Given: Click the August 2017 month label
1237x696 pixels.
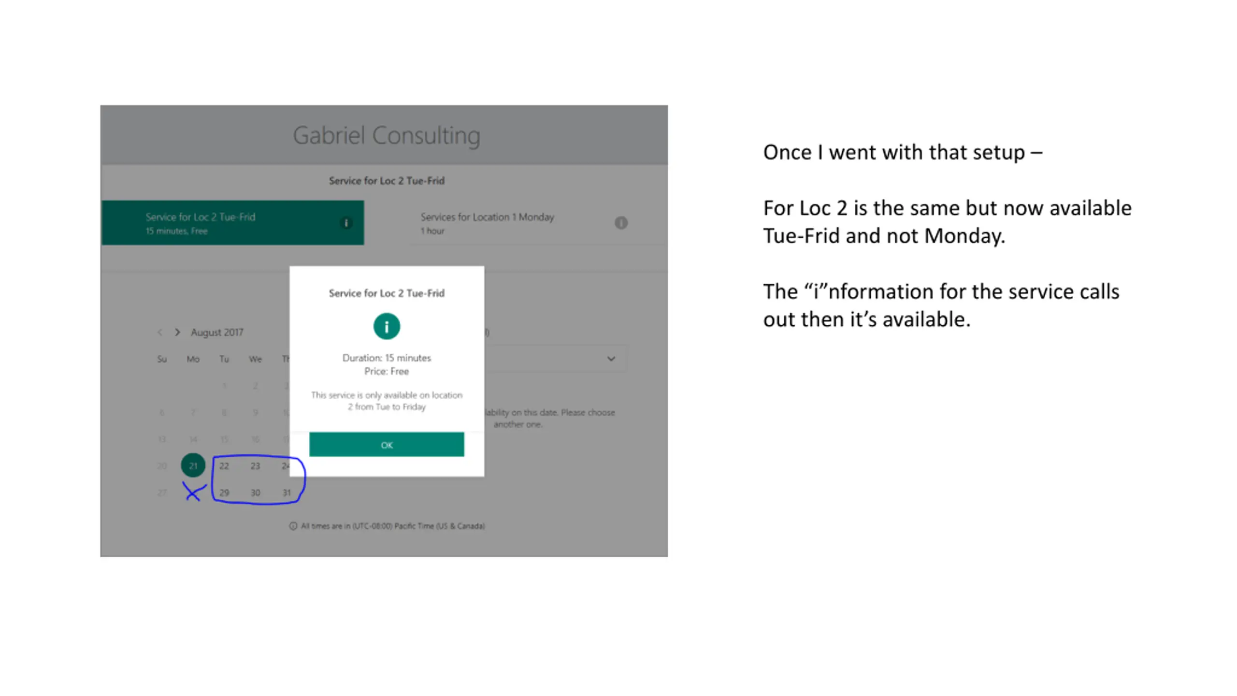Looking at the screenshot, I should tap(217, 332).
